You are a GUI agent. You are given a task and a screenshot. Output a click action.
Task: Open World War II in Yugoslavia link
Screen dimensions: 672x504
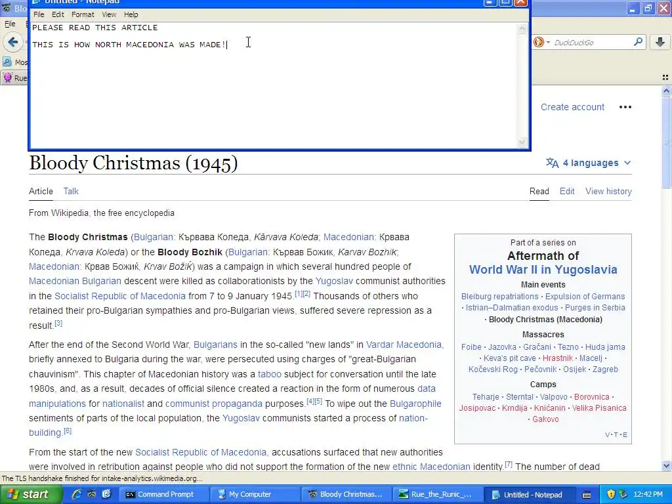(543, 270)
